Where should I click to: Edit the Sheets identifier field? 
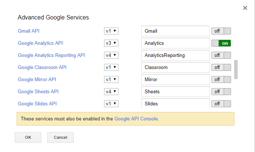[x=176, y=92]
